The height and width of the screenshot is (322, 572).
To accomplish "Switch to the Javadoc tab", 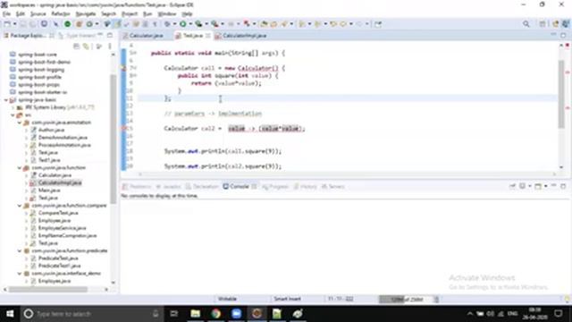I will pos(168,187).
